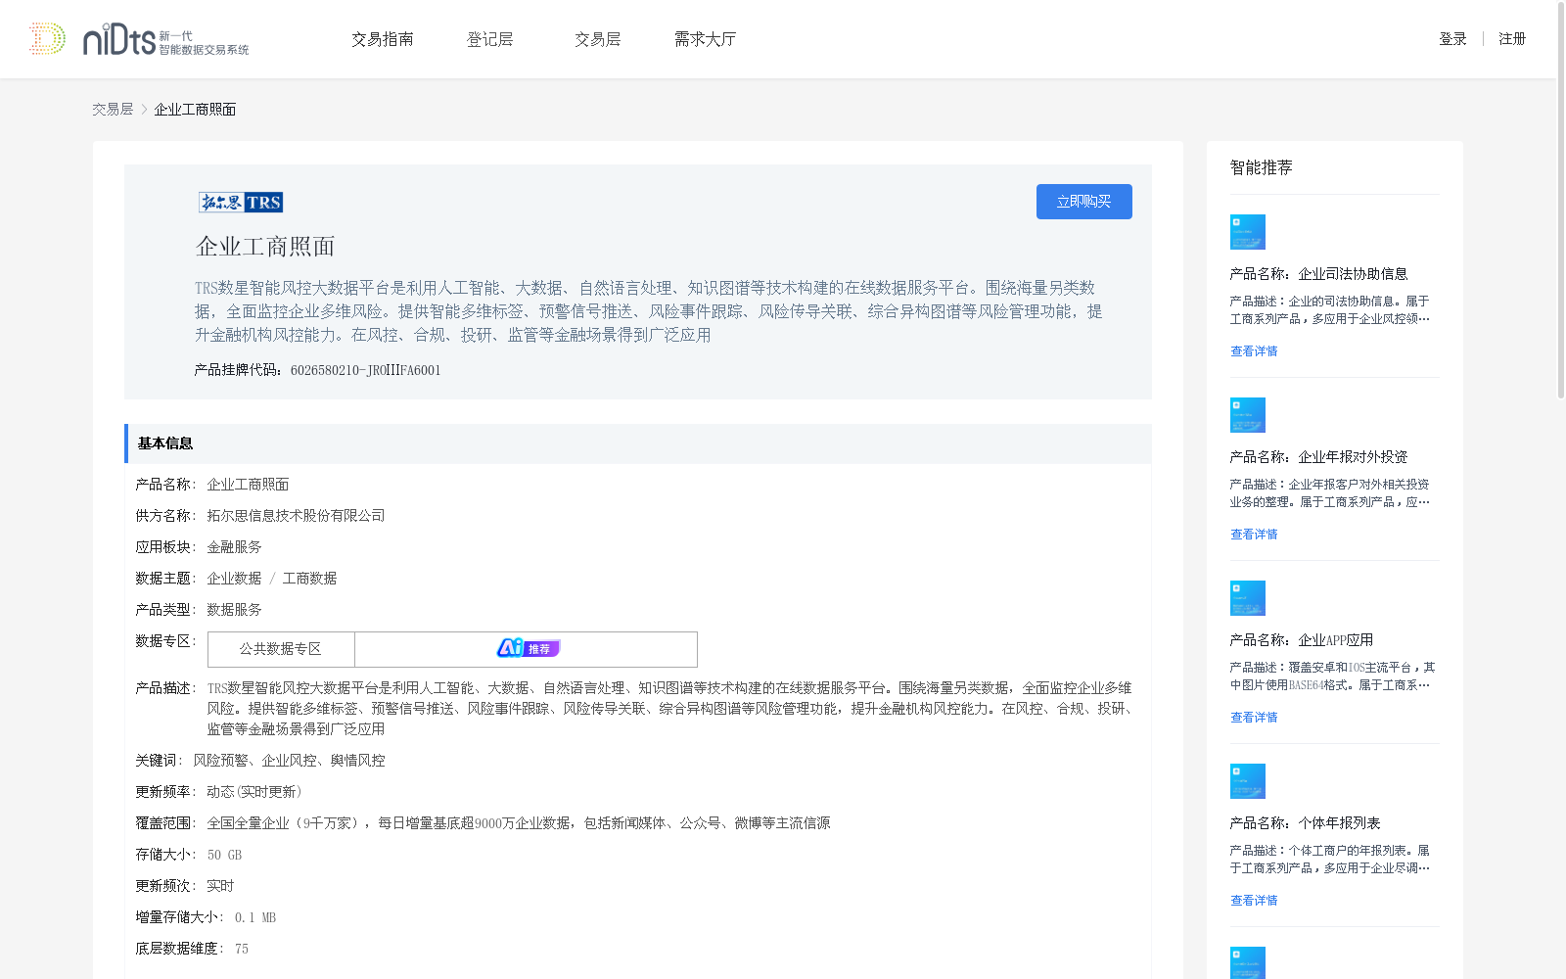Image resolution: width=1566 pixels, height=979 pixels.
Task: Click the TRS supplier logo
Action: point(241,203)
